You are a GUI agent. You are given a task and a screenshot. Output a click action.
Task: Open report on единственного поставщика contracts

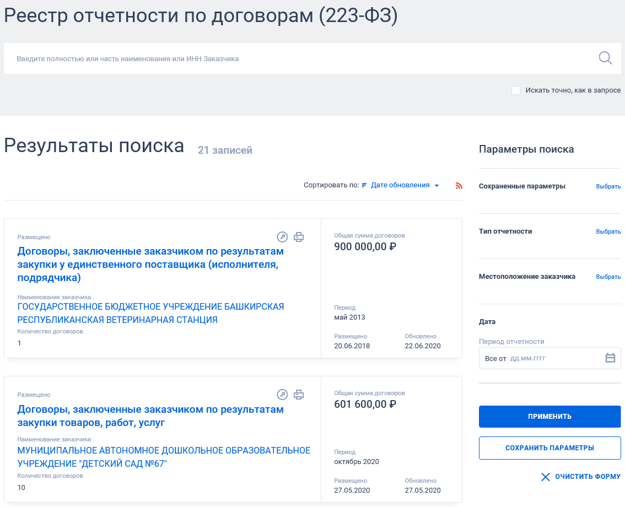[x=150, y=265]
